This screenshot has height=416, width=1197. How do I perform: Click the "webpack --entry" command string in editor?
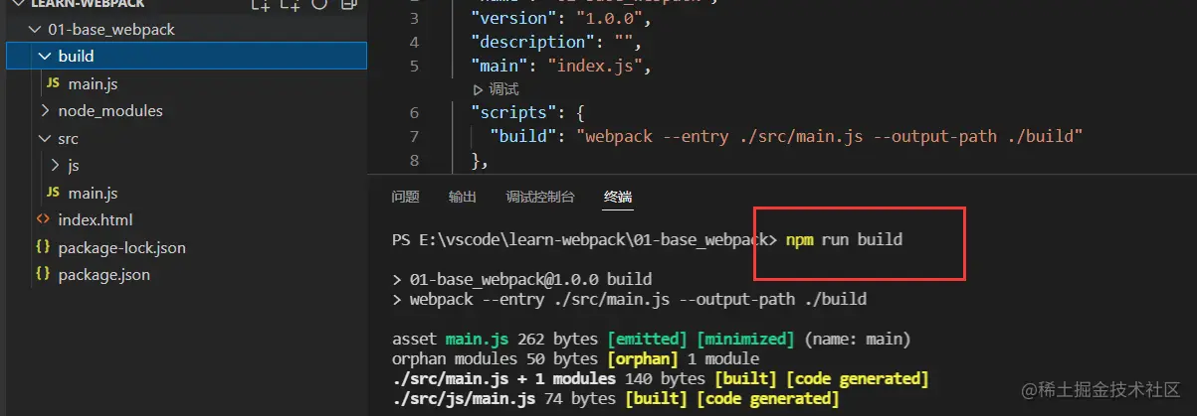(830, 136)
